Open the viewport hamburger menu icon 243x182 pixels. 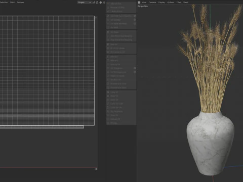[x=139, y=3]
